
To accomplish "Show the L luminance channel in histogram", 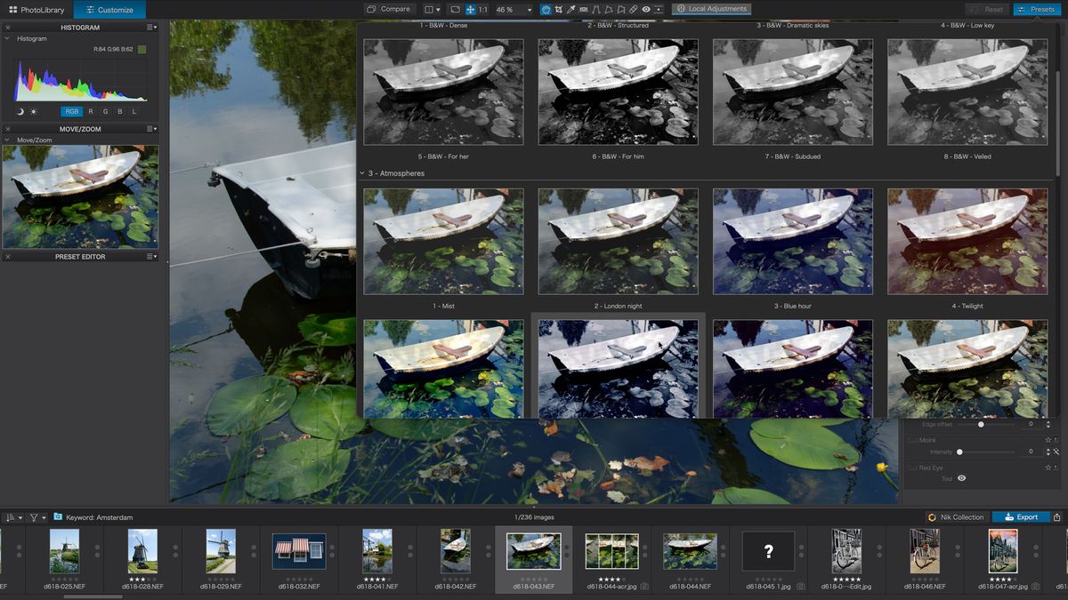I will point(134,111).
